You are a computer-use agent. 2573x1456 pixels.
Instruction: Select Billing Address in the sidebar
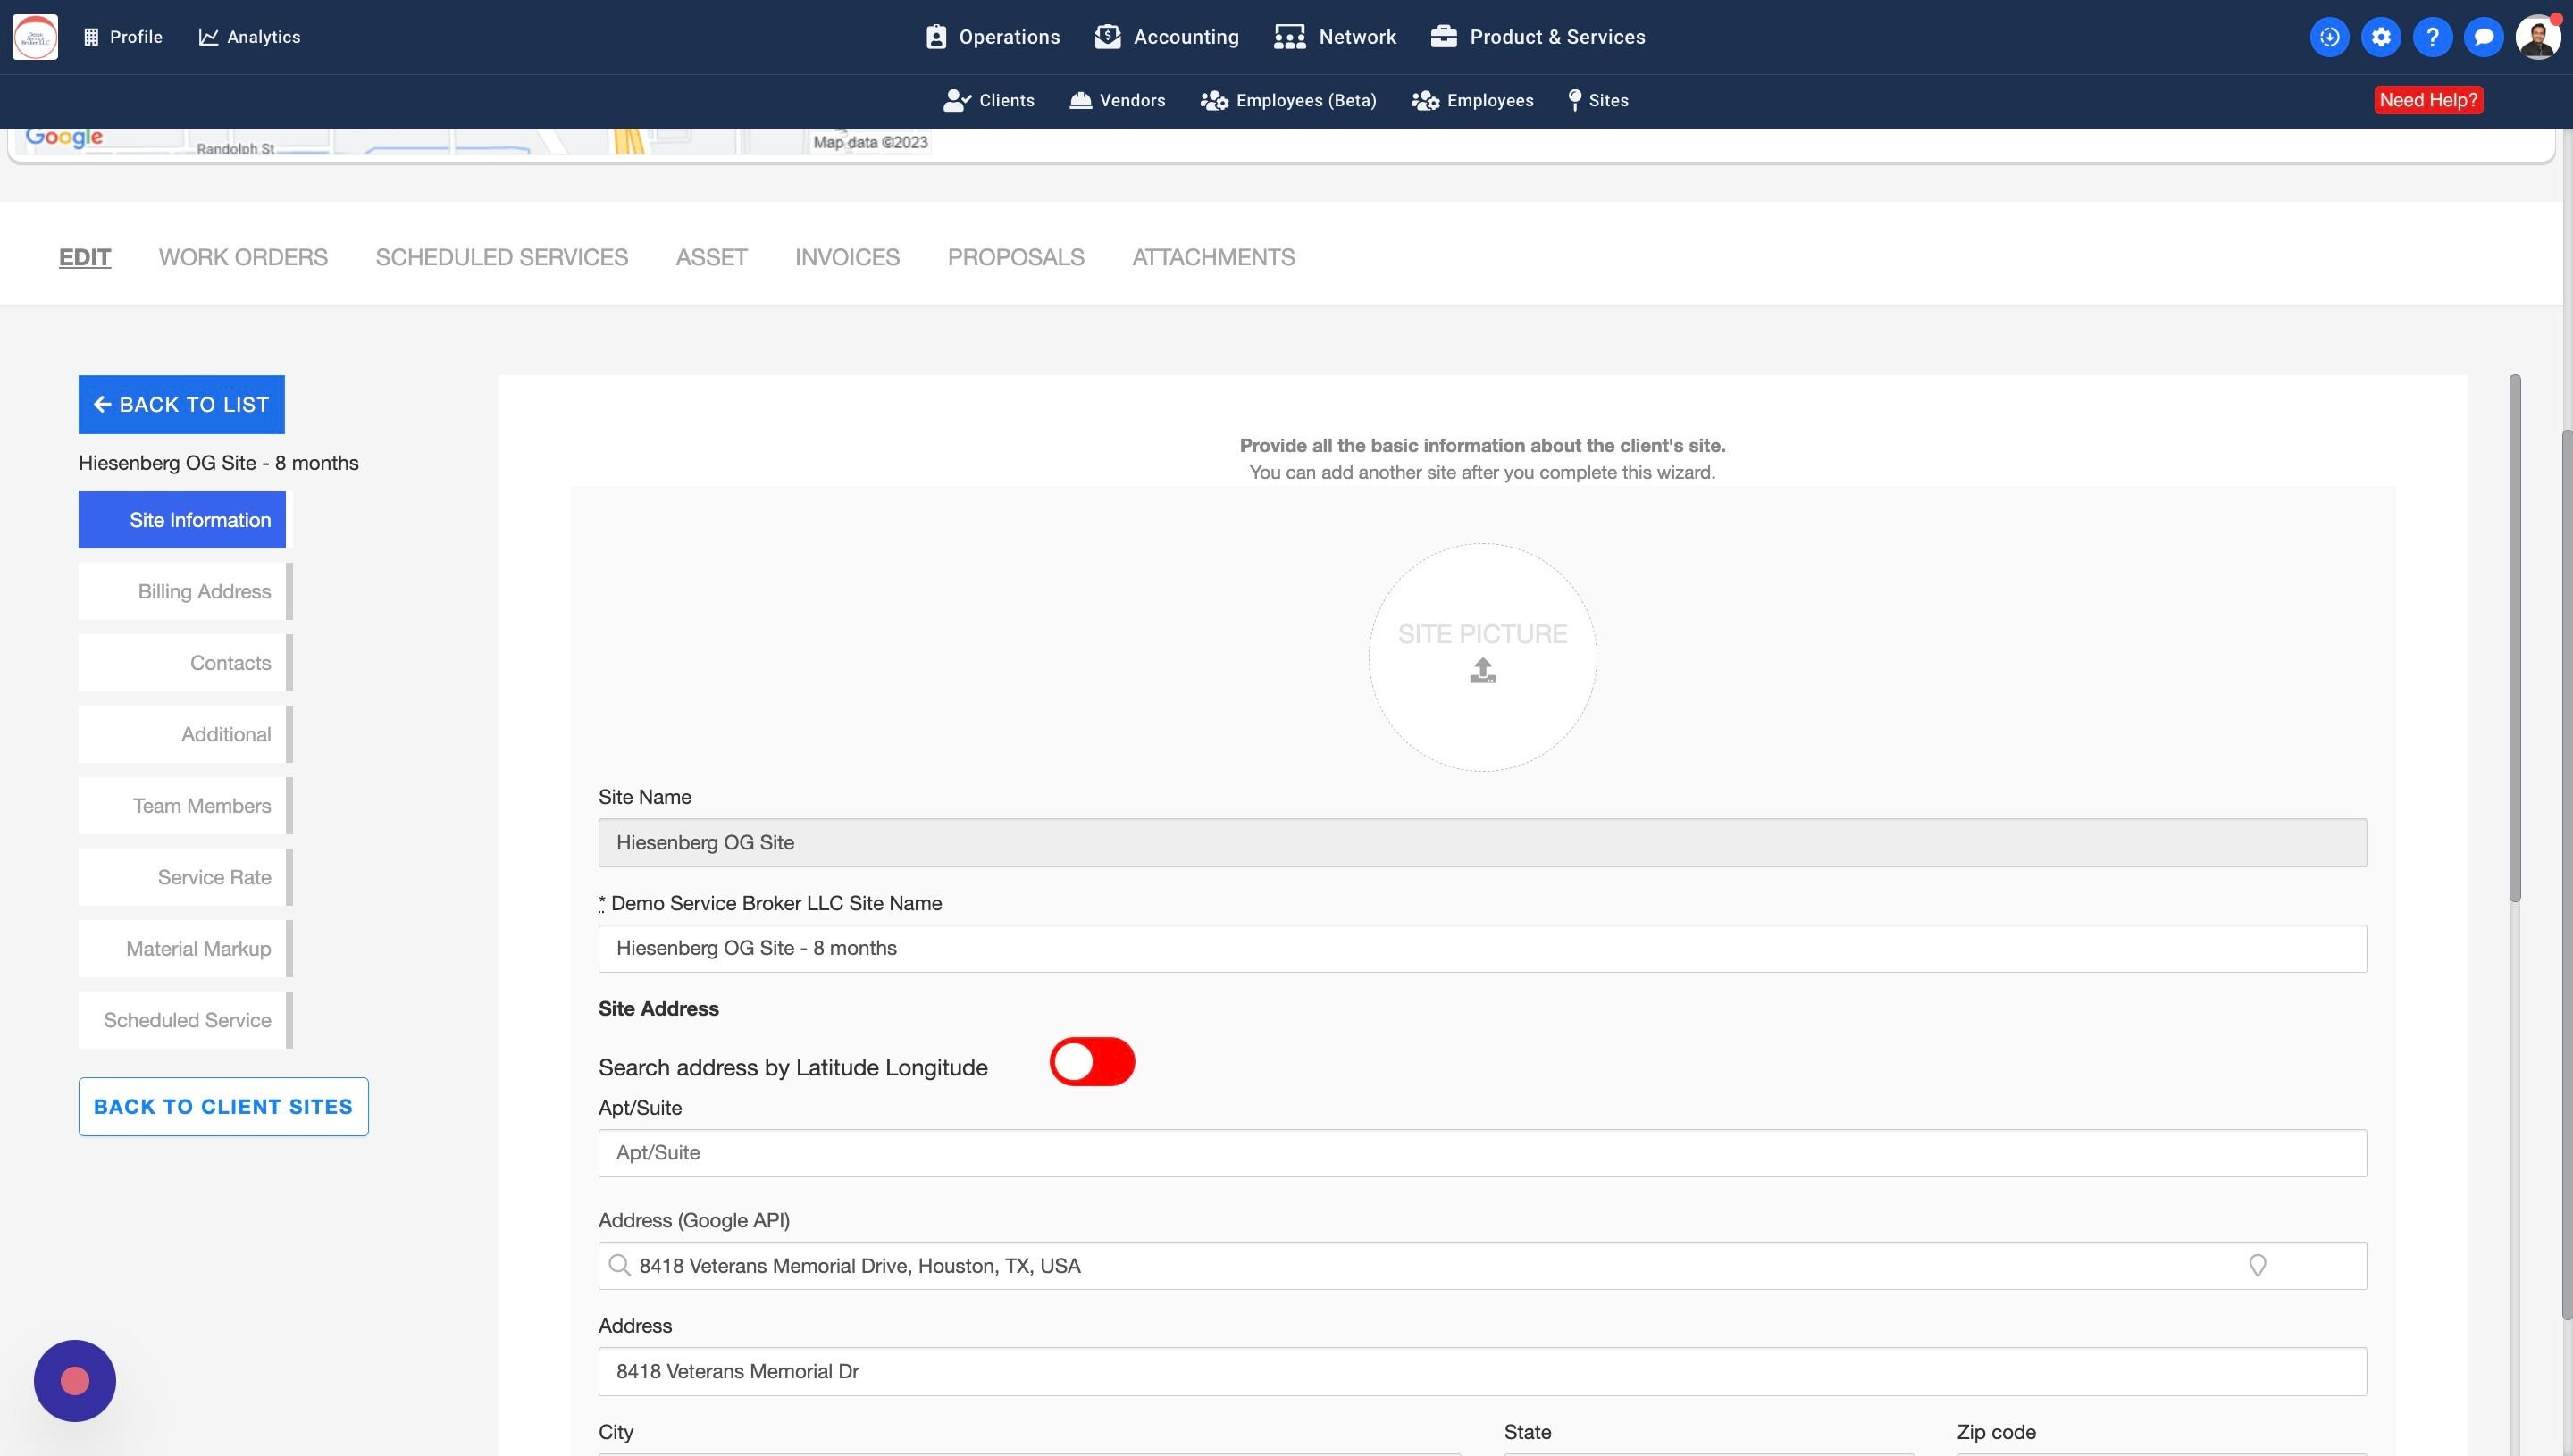tap(185, 591)
